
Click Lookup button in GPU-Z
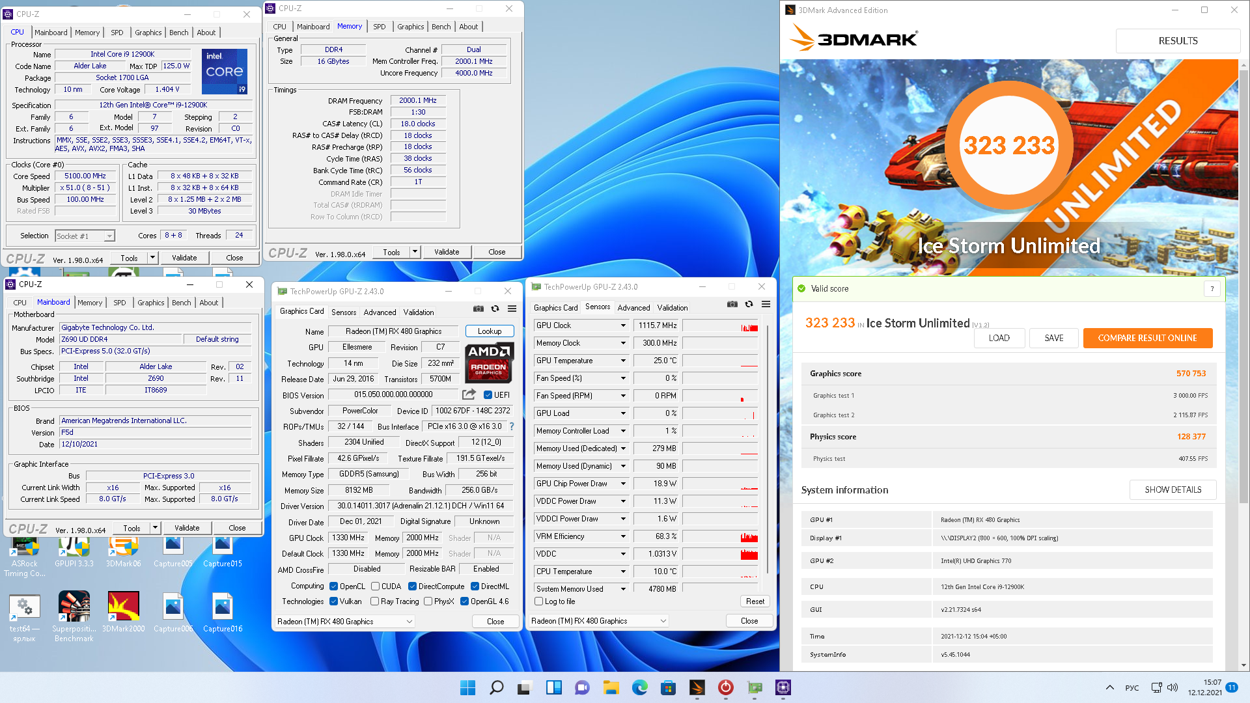coord(490,331)
